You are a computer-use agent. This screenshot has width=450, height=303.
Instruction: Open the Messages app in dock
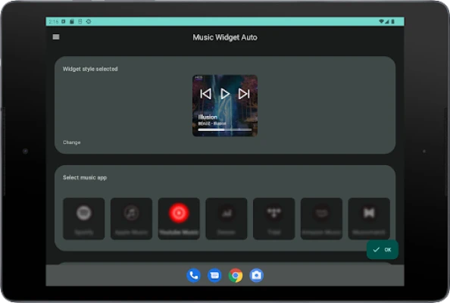pyautogui.click(x=214, y=276)
